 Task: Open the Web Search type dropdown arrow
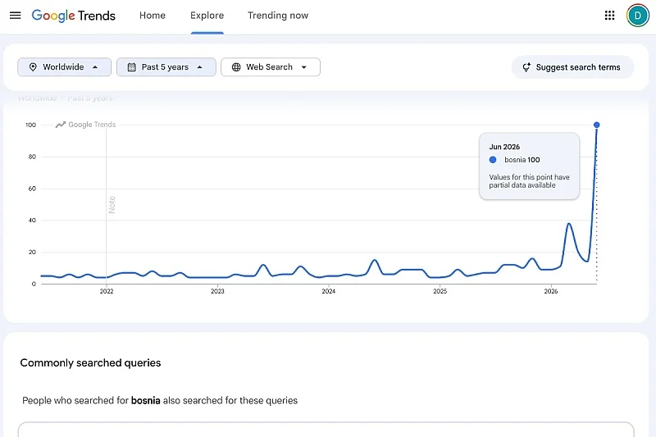[304, 67]
